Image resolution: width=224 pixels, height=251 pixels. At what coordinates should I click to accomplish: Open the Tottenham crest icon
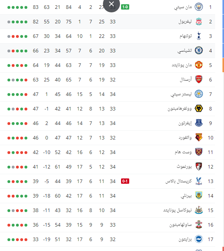tap(199, 36)
